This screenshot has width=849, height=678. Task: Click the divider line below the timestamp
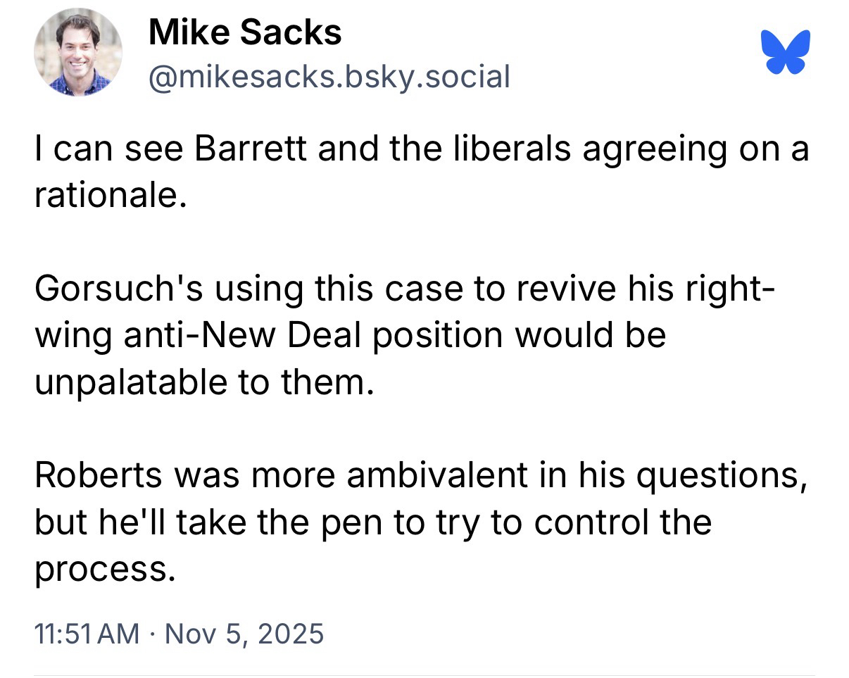pos(424,674)
